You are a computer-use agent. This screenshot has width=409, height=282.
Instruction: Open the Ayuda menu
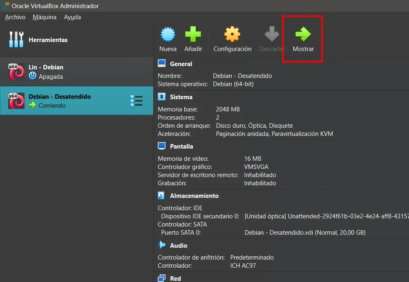coord(72,17)
